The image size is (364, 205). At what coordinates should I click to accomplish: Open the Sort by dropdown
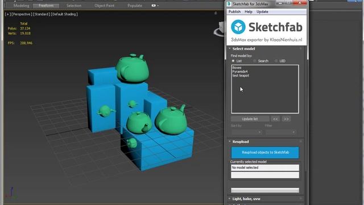click(x=246, y=132)
